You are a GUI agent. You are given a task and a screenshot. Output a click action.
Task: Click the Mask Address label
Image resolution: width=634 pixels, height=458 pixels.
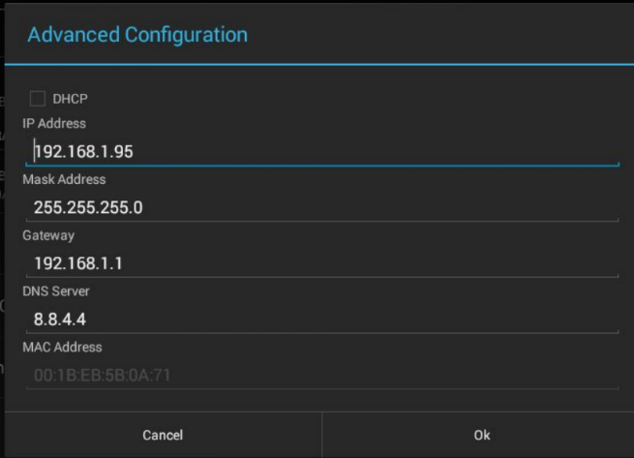(64, 179)
